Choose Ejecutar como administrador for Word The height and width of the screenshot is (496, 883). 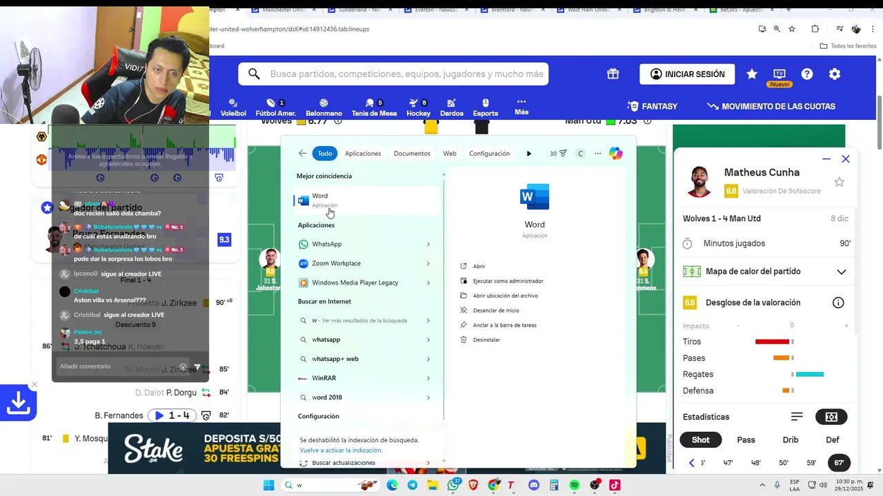coord(508,281)
